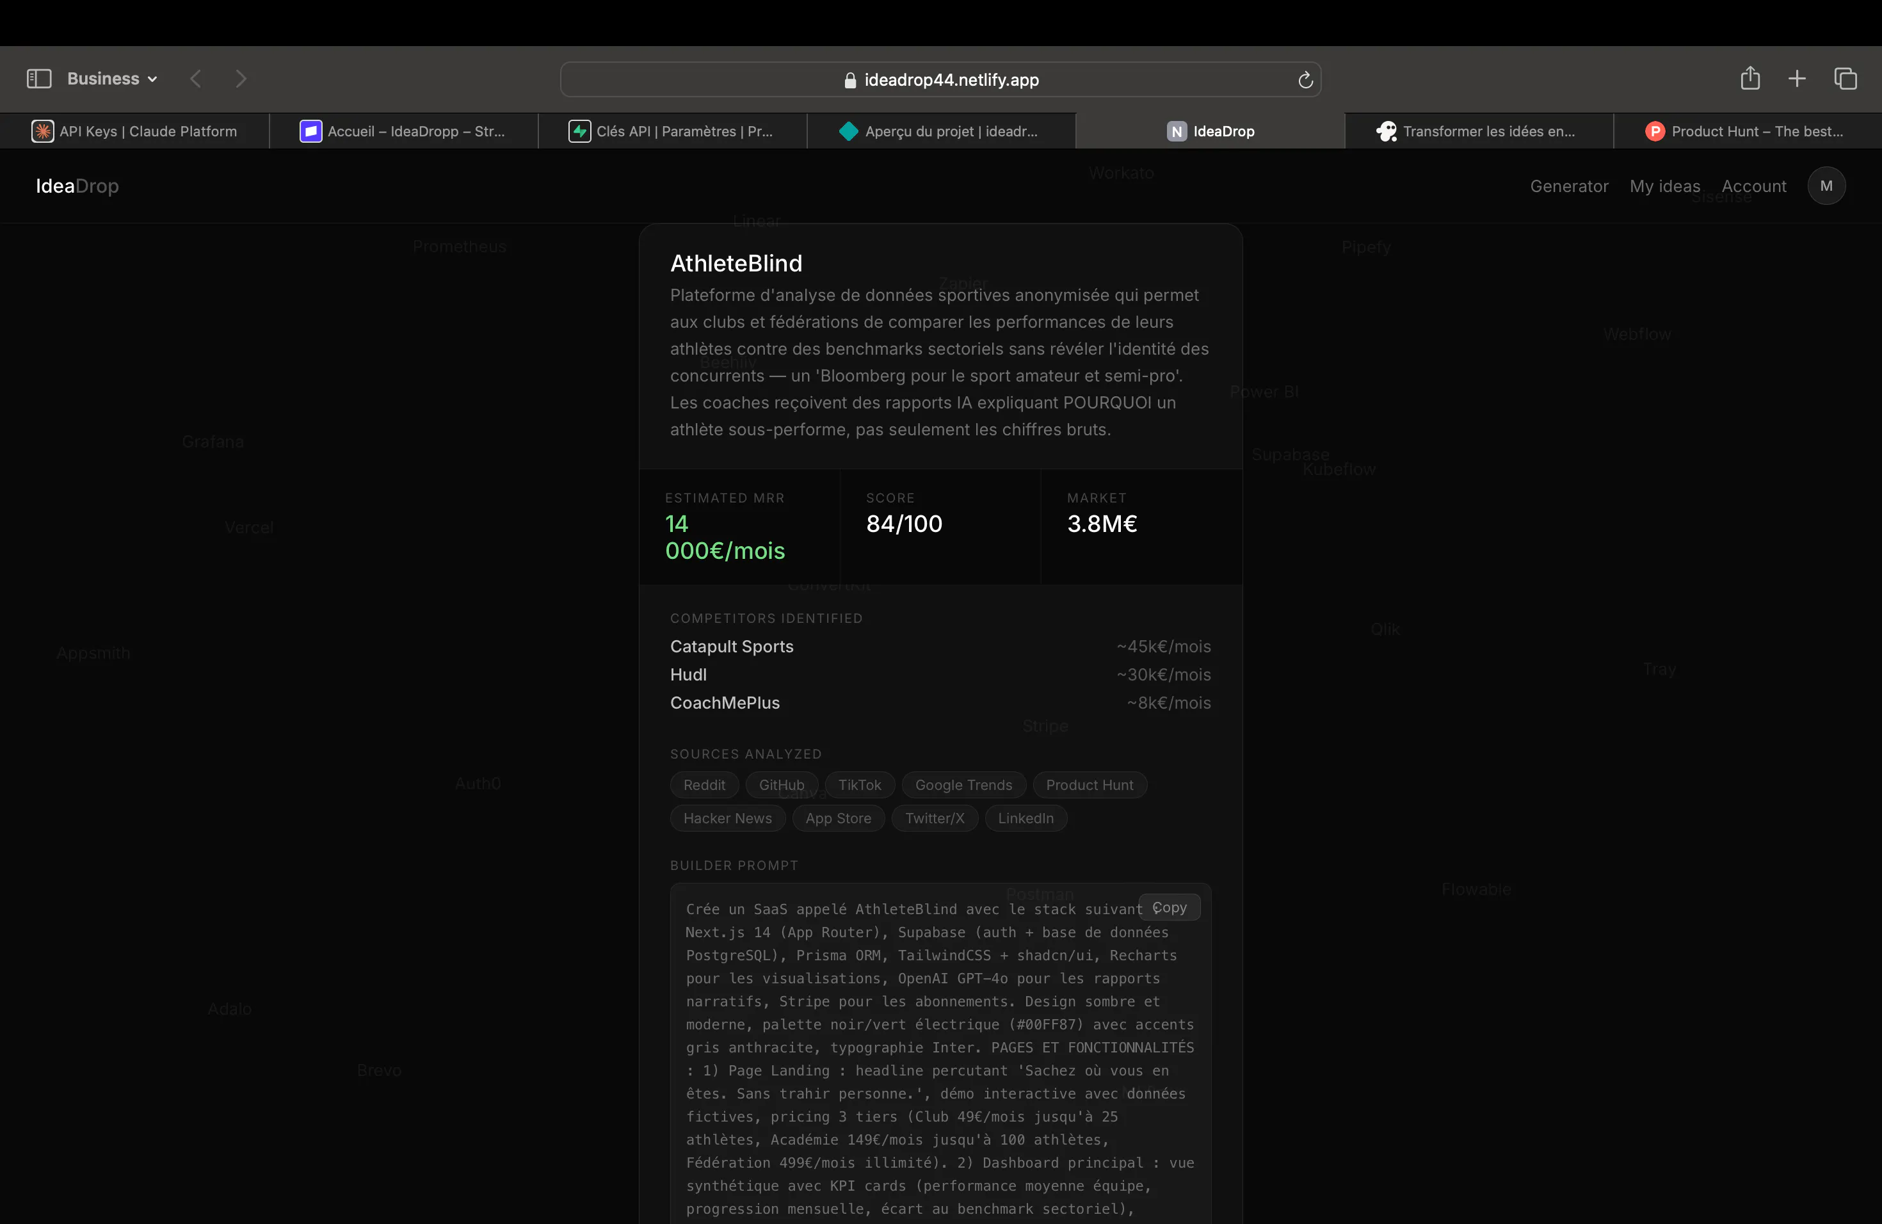Click the Product Hunt tab favicon

pyautogui.click(x=1654, y=131)
